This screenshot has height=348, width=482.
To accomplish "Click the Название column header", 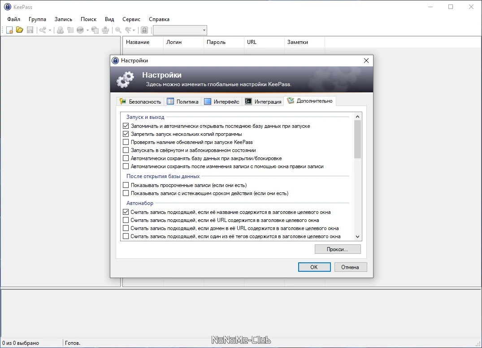I will tap(143, 42).
